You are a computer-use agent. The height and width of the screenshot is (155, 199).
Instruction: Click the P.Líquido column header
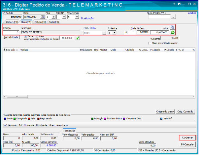(x=156, y=50)
